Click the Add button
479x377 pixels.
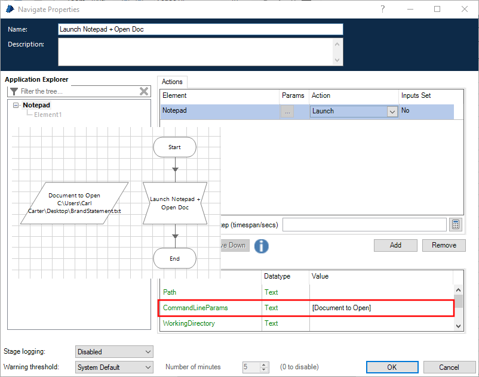[395, 245]
